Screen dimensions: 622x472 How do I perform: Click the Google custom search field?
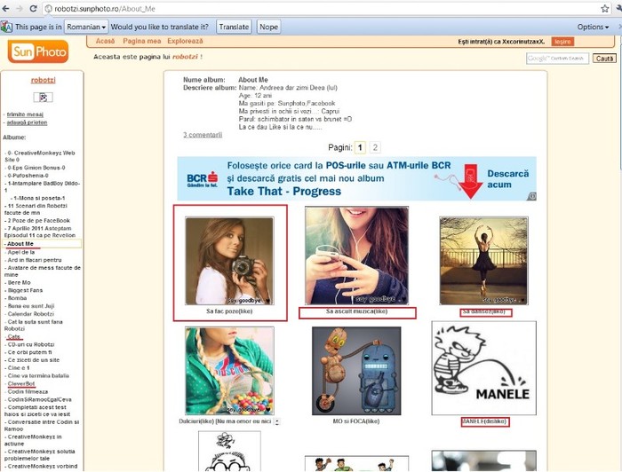click(556, 59)
